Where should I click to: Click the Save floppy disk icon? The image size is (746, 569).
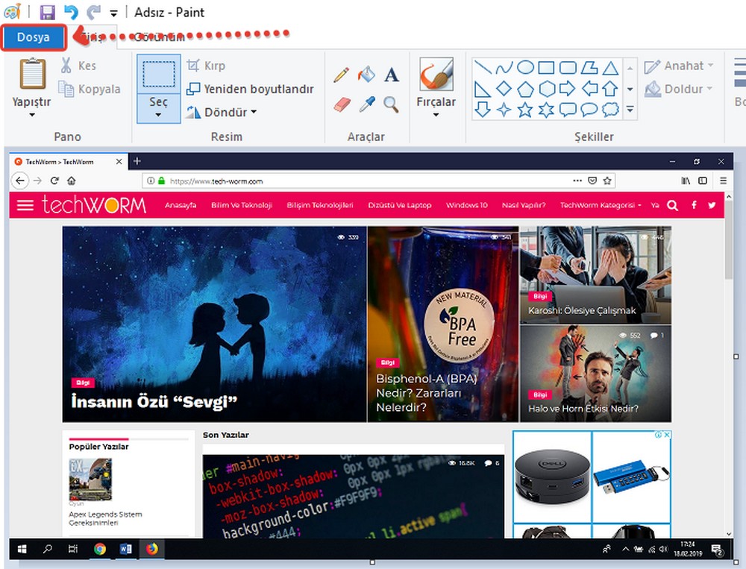click(x=47, y=12)
